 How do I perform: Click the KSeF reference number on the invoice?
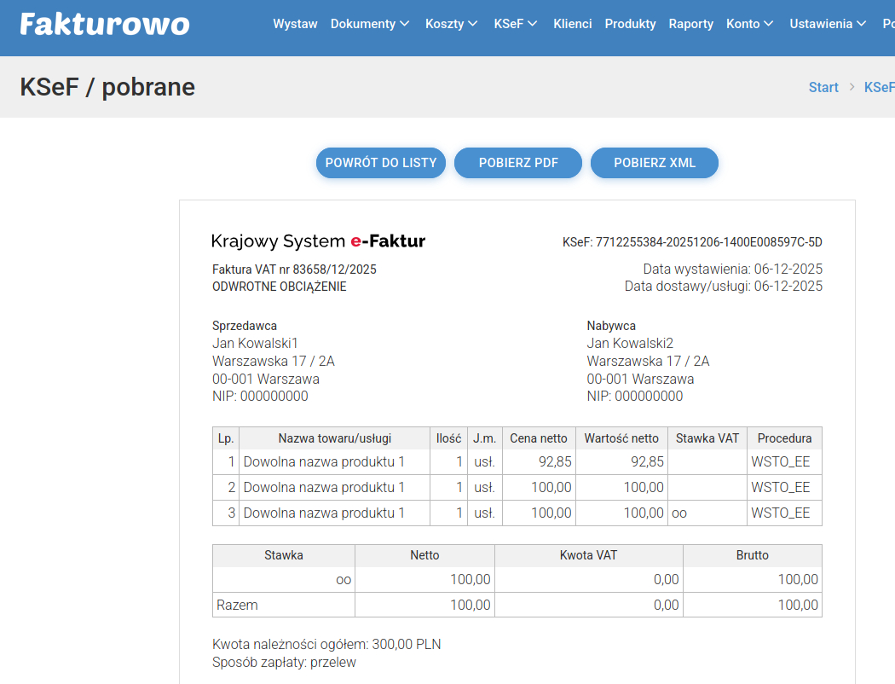pos(692,242)
